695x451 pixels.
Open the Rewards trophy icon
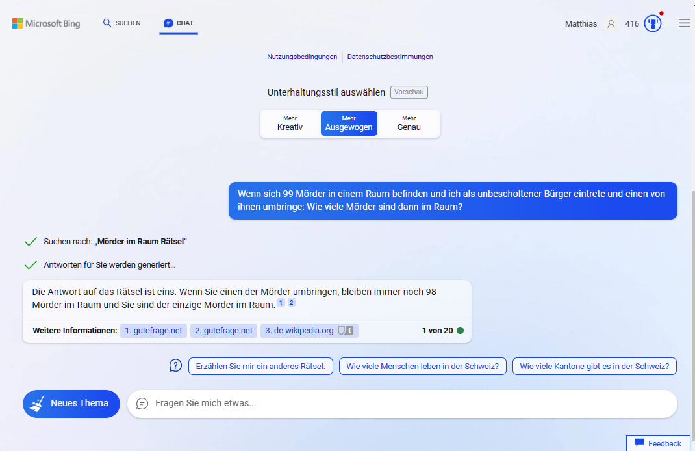652,24
